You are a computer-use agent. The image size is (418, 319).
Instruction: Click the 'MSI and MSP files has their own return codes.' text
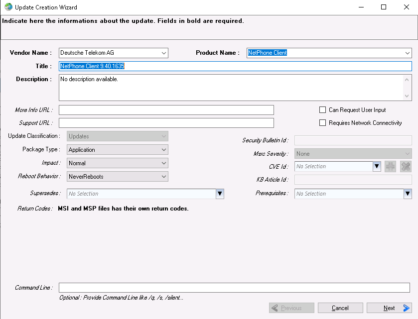point(123,209)
